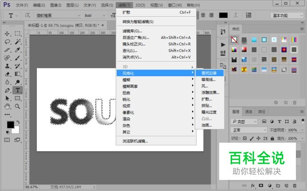This screenshot has height=191, width=307.
Task: Open the opacity 100% dropdown
Action: (x=303, y=130)
